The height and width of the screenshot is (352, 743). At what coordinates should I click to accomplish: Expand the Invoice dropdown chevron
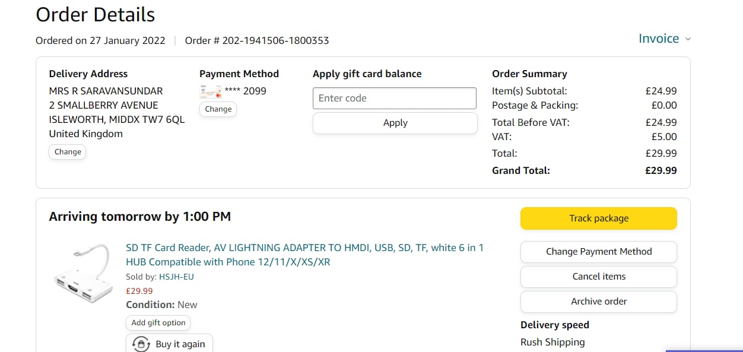click(688, 39)
